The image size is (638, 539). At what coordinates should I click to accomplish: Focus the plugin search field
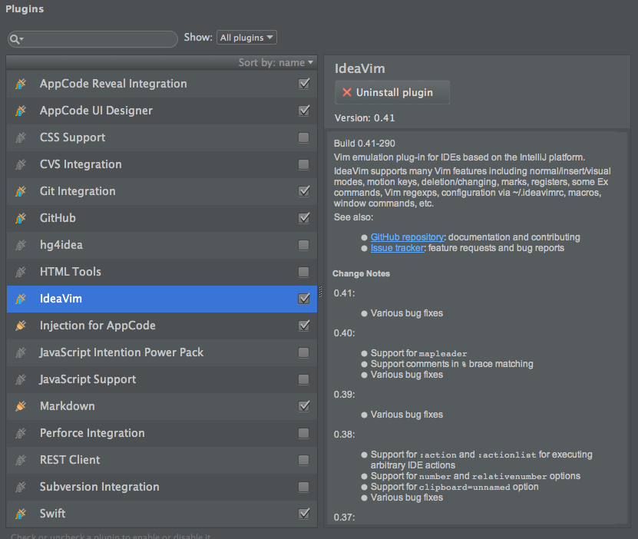pyautogui.click(x=93, y=39)
